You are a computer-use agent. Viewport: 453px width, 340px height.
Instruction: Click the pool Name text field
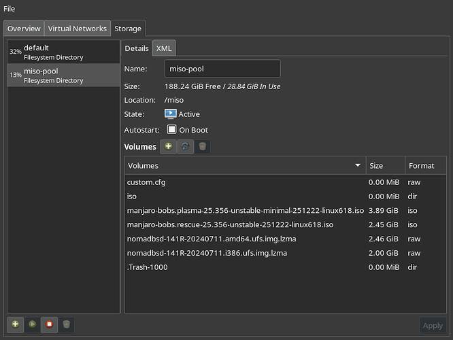[222, 69]
